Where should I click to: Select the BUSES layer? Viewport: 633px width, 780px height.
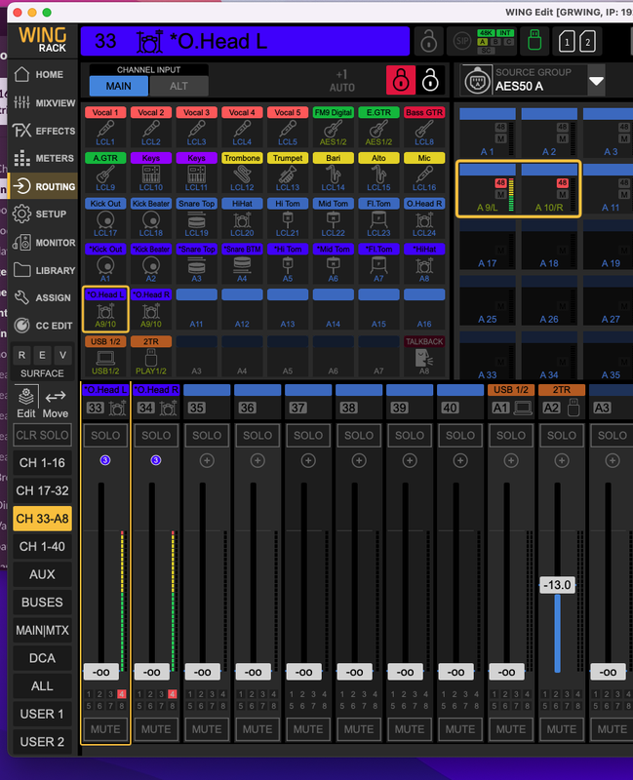(42, 603)
